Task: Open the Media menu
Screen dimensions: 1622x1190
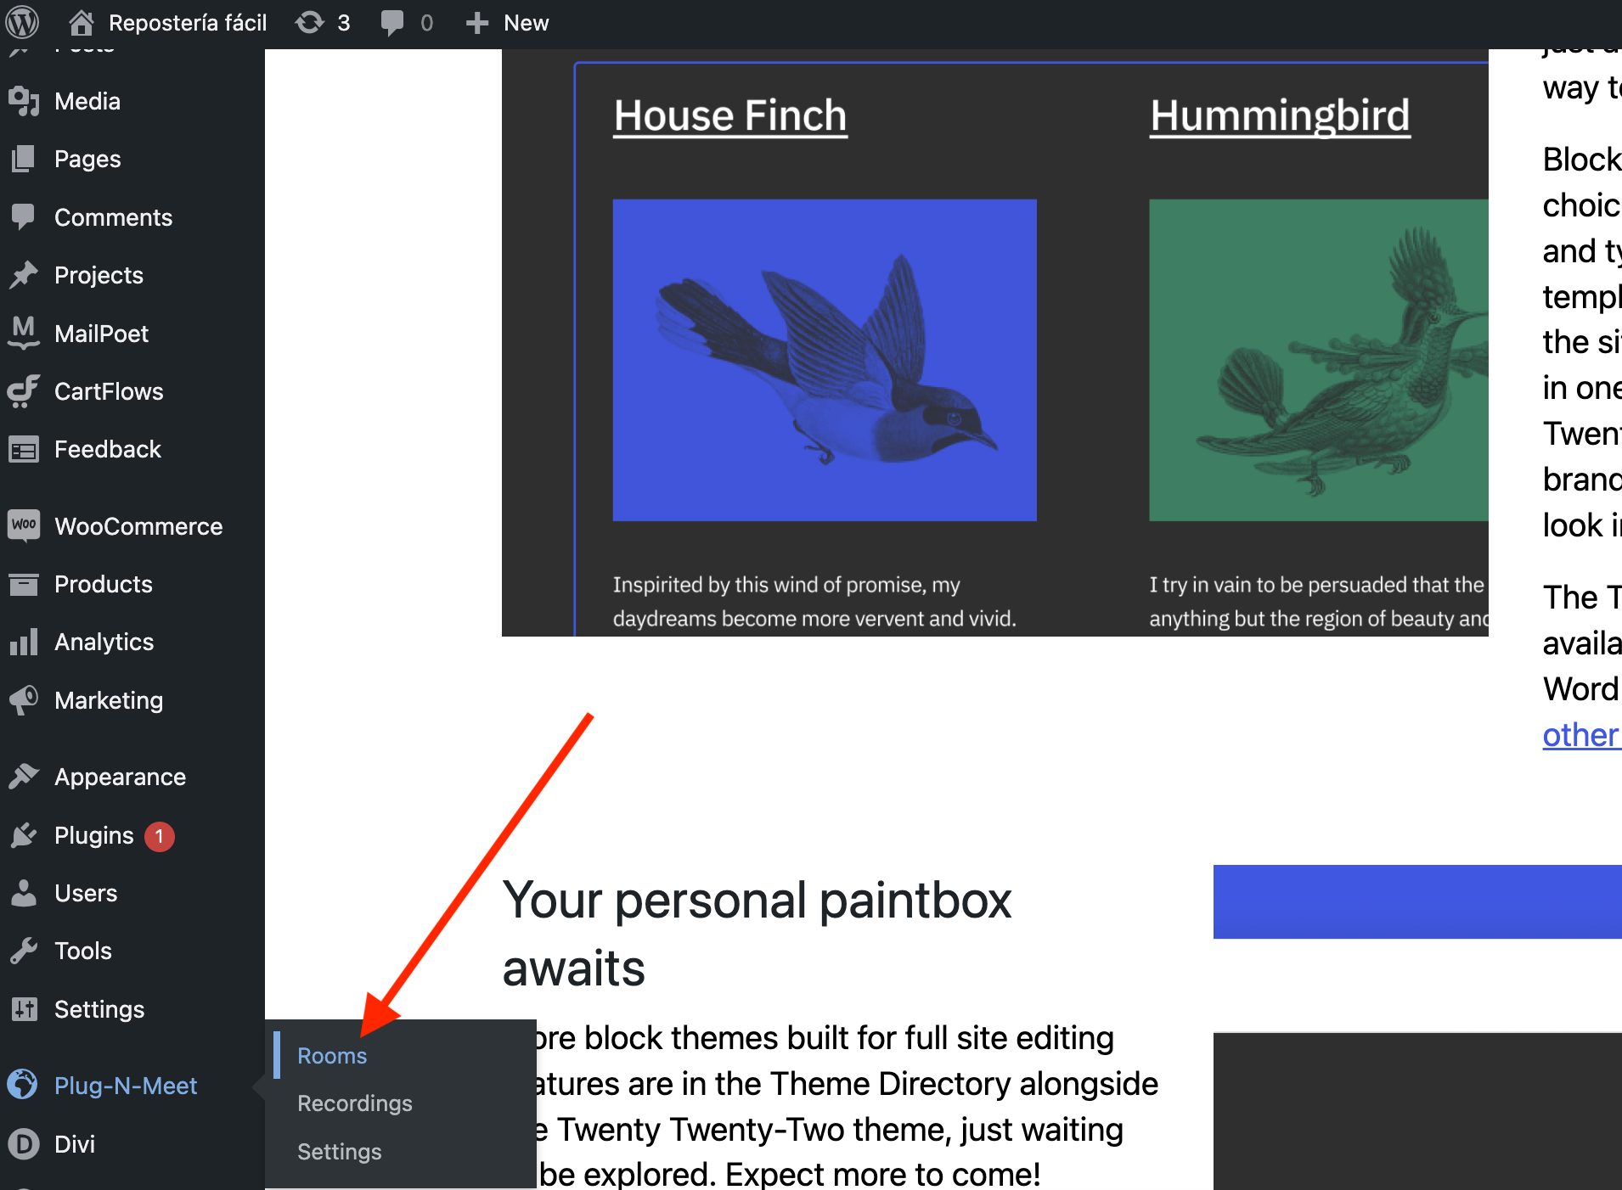Action: (x=87, y=101)
